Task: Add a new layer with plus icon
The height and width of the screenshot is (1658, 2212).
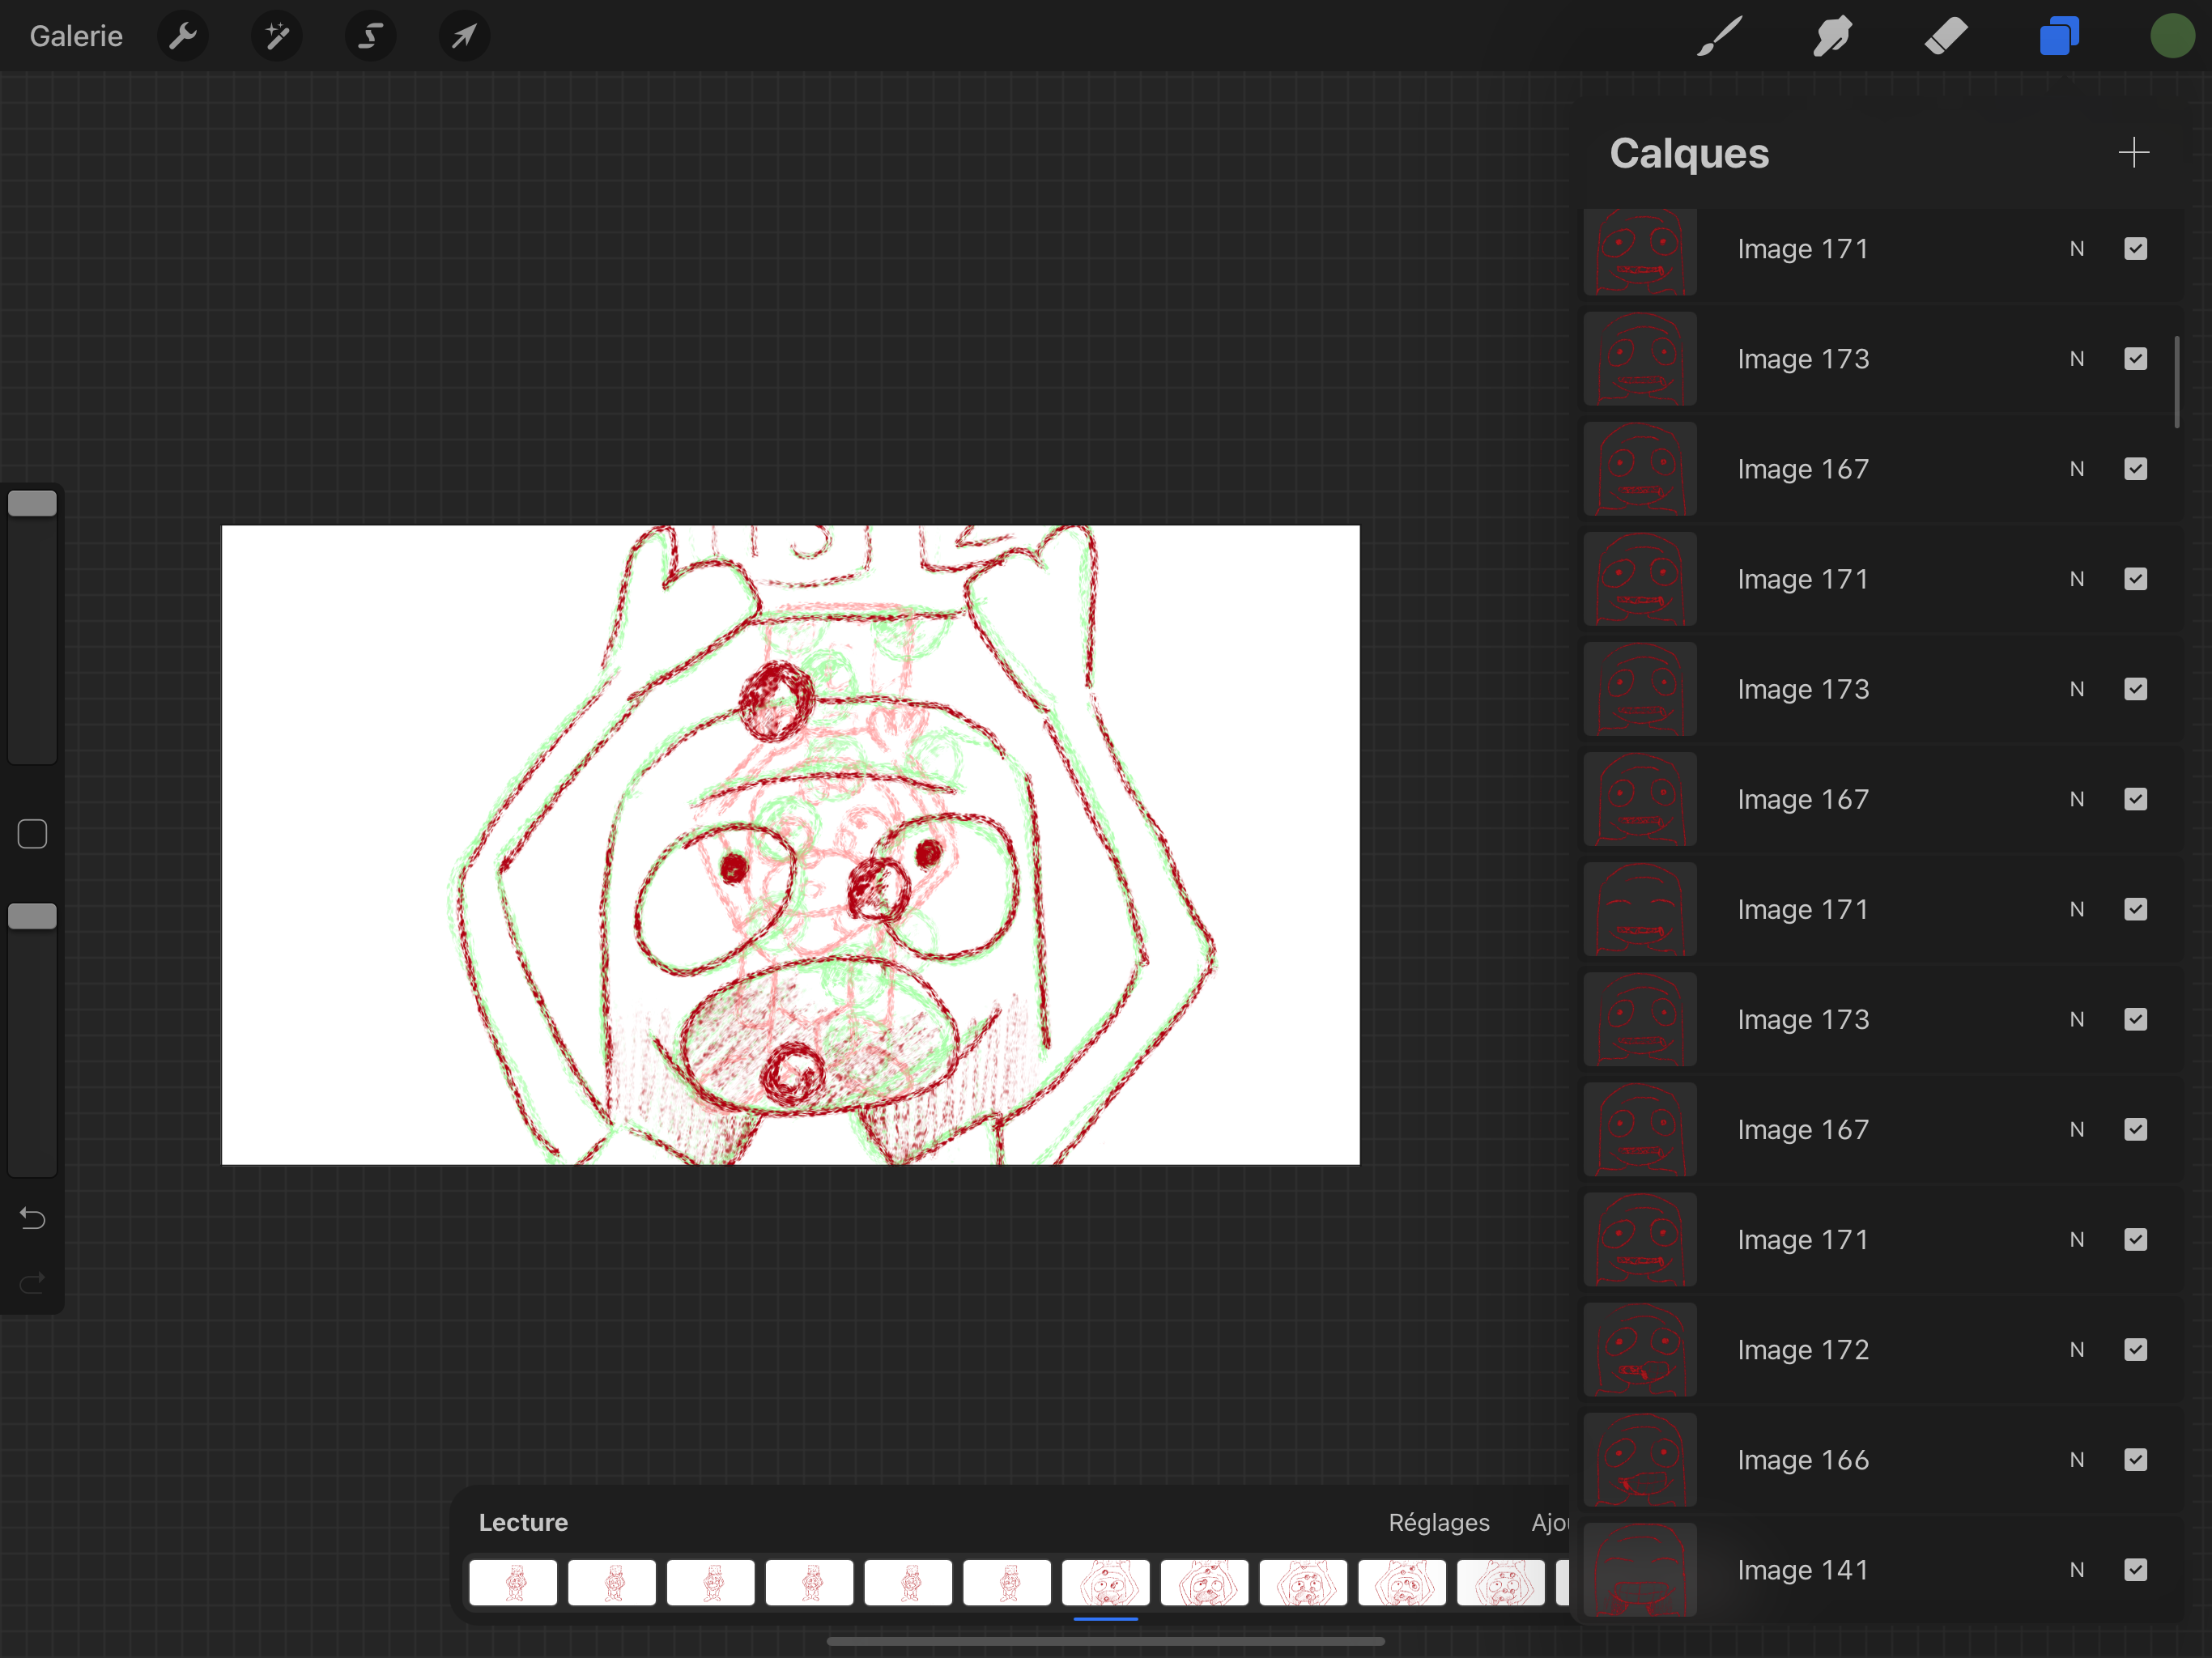Action: [2133, 153]
